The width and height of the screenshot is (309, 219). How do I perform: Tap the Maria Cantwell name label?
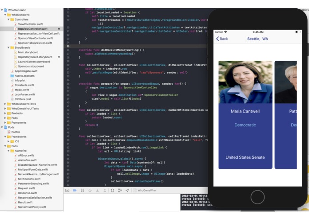(245, 111)
